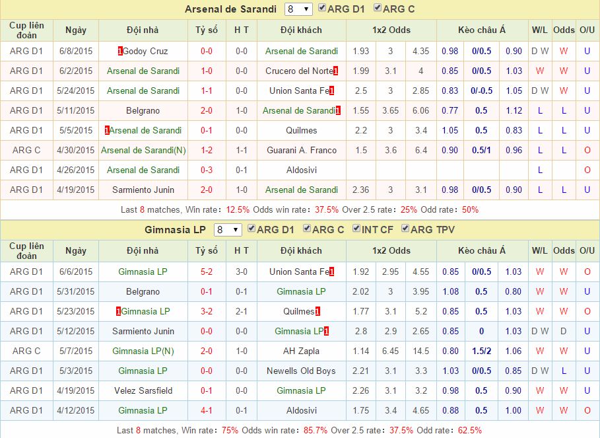Click the 4-1 score against Aldosivi
Screen dimensions: 600x438
(x=207, y=410)
